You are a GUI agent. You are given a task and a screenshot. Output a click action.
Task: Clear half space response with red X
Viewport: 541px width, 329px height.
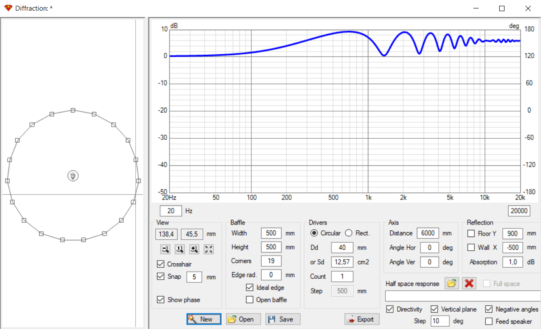pyautogui.click(x=469, y=283)
